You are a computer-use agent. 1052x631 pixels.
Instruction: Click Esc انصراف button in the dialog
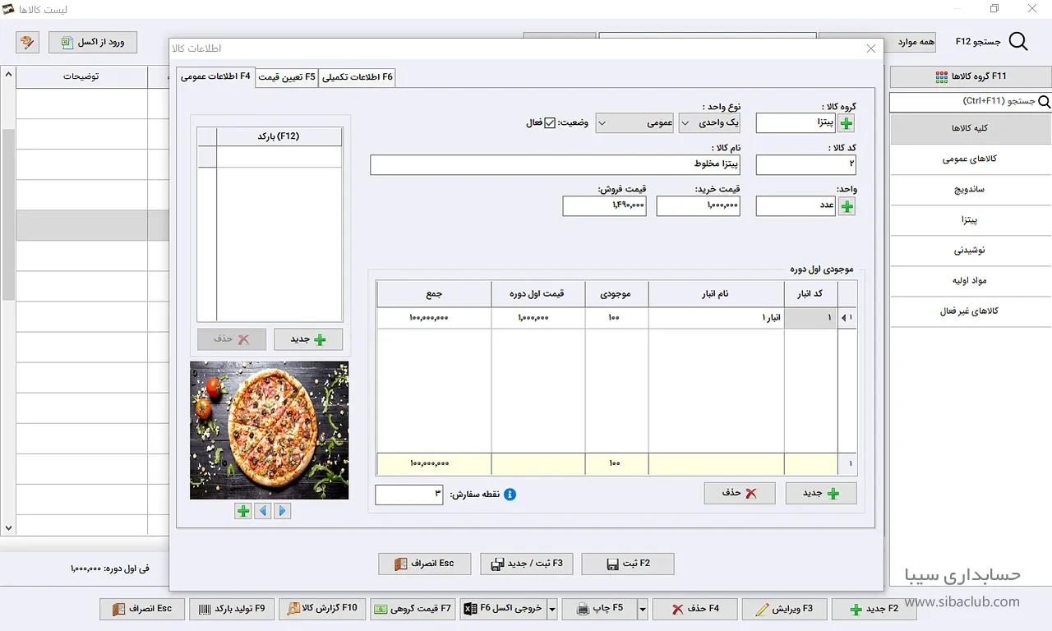pos(424,564)
